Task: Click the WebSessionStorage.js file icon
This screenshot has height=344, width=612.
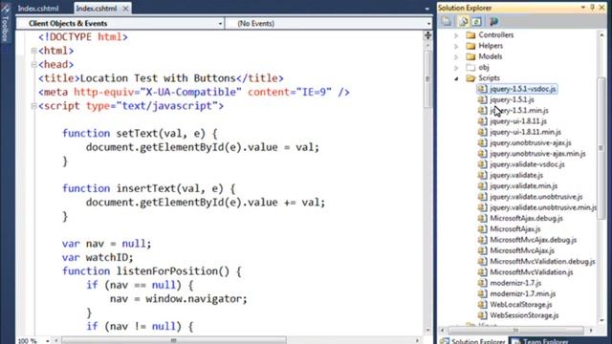Action: coord(482,315)
